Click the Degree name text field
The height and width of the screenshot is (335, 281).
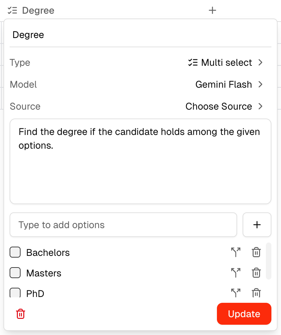tap(140, 35)
